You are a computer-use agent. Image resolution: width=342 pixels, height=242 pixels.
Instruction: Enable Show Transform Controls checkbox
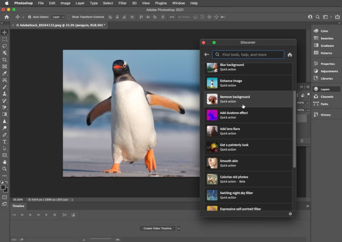(69, 17)
